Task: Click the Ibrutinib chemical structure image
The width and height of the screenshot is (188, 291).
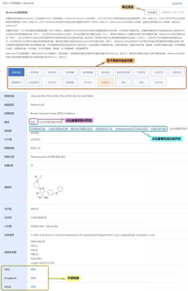Action: point(48,187)
